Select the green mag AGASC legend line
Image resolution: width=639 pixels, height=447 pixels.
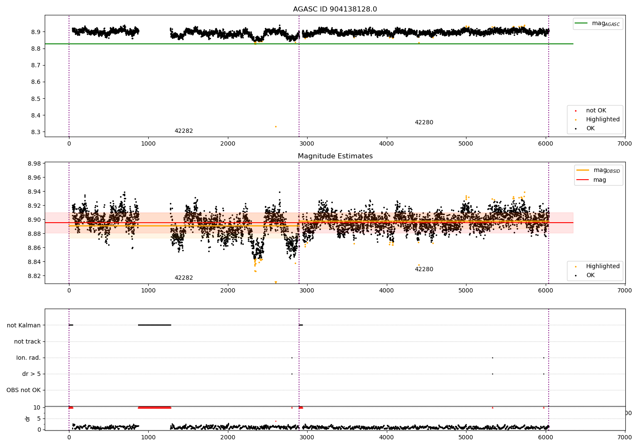pos(581,23)
